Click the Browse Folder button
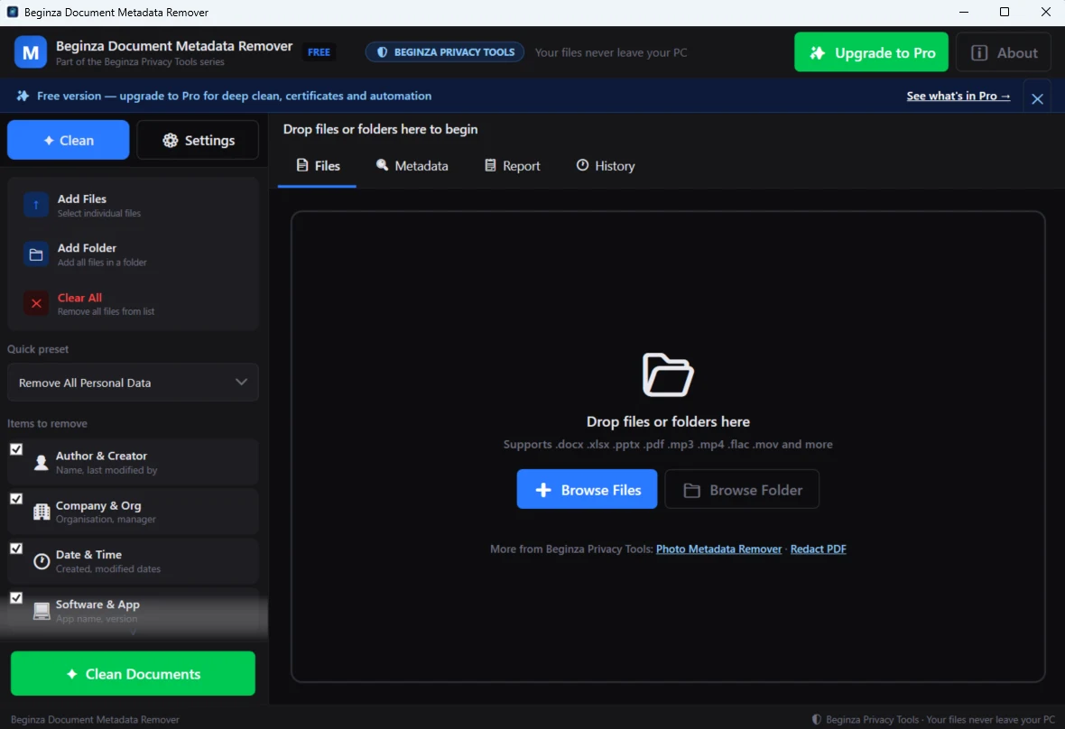 pos(742,489)
